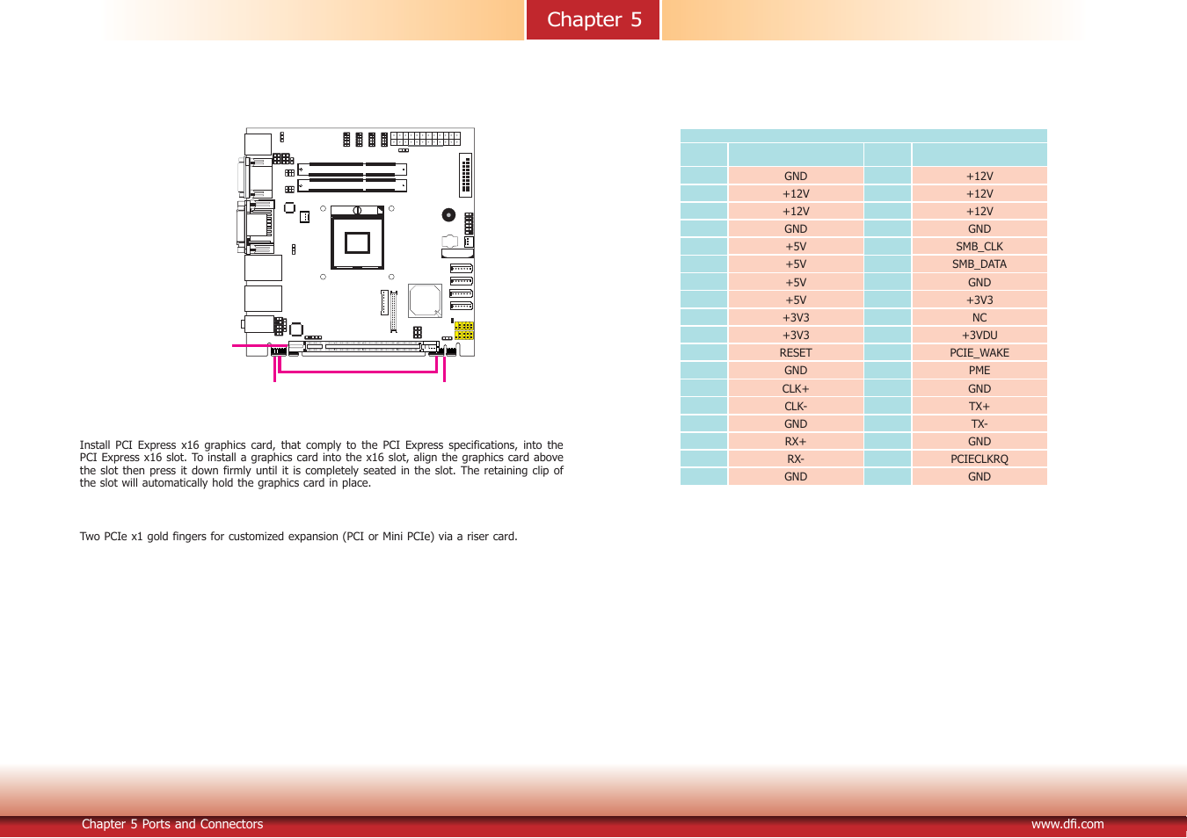Click the +3V3 cell left of +3VDU
The width and height of the screenshot is (1187, 838).
[x=796, y=336]
